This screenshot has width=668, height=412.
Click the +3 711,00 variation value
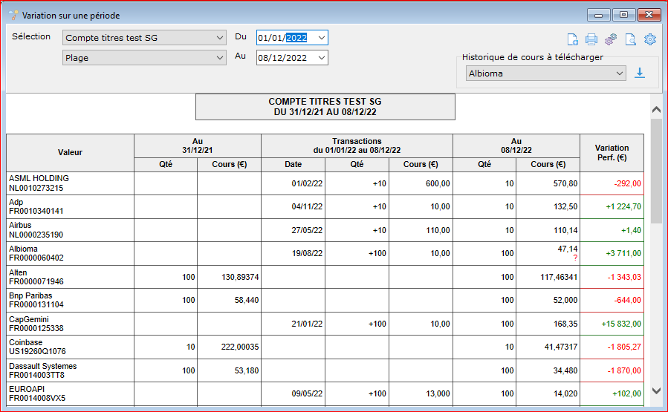click(x=623, y=253)
